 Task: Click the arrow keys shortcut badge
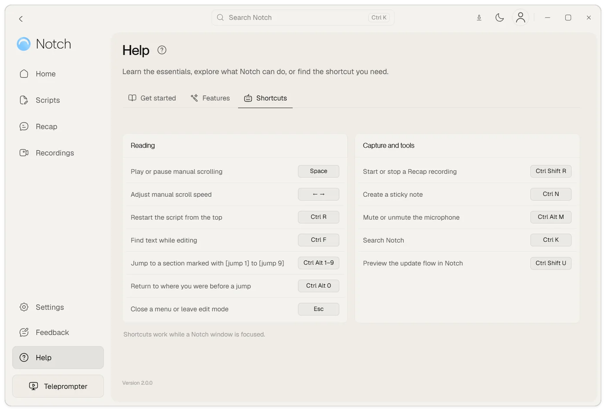(x=319, y=194)
